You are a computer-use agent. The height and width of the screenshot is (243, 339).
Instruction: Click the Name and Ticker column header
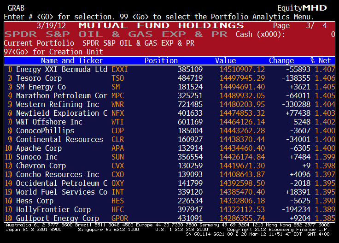(72, 60)
